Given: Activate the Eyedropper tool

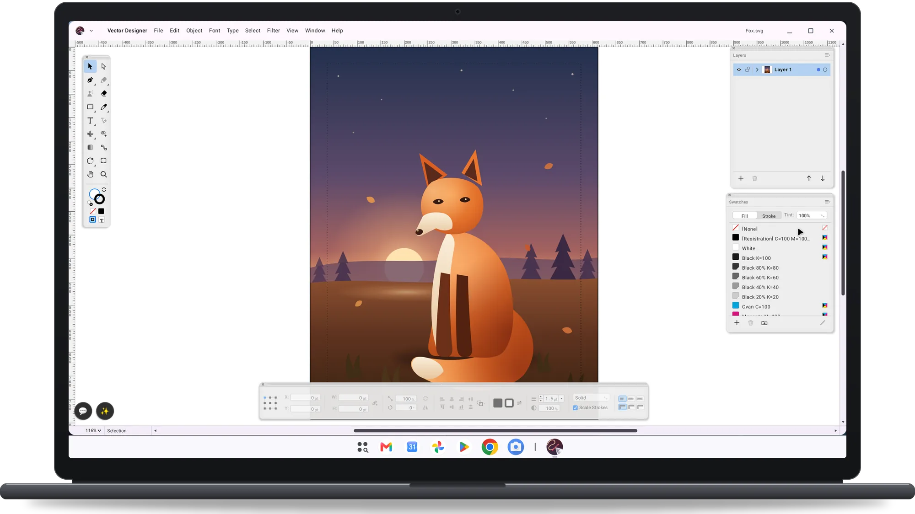Looking at the screenshot, I should tap(104, 107).
